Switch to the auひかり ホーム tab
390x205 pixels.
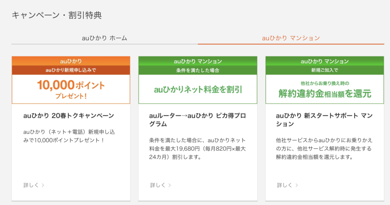click(104, 38)
